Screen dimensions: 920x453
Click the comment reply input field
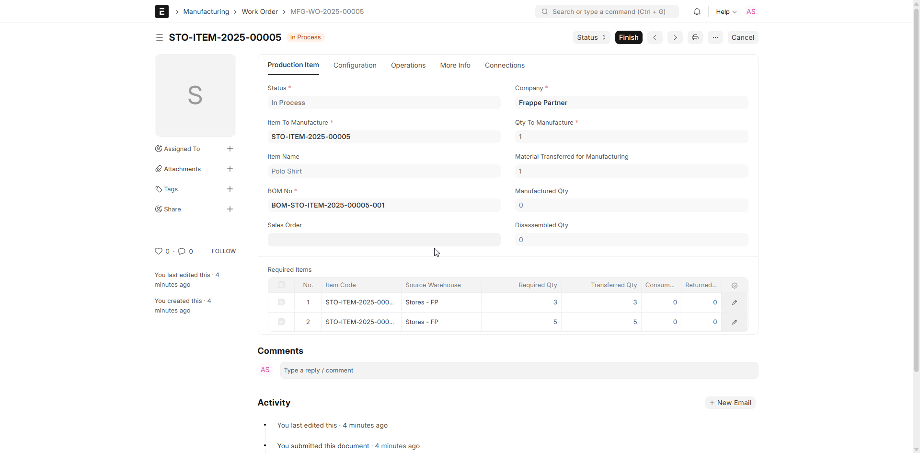(x=519, y=371)
